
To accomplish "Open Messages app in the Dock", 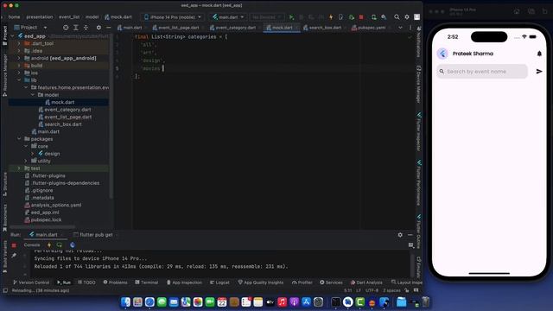I will tap(162, 301).
